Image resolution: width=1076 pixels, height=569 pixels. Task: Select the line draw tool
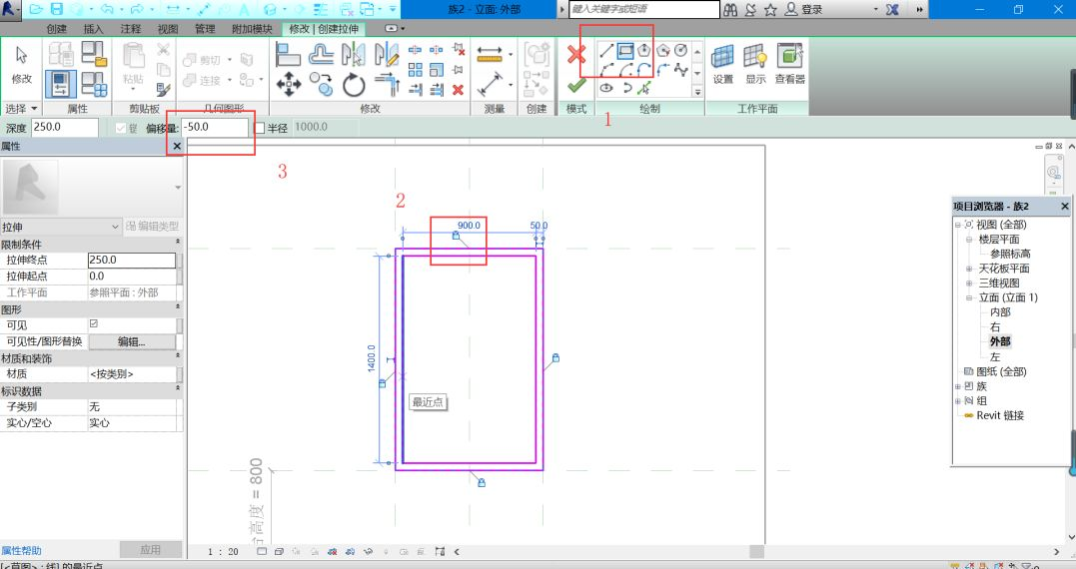click(x=605, y=51)
